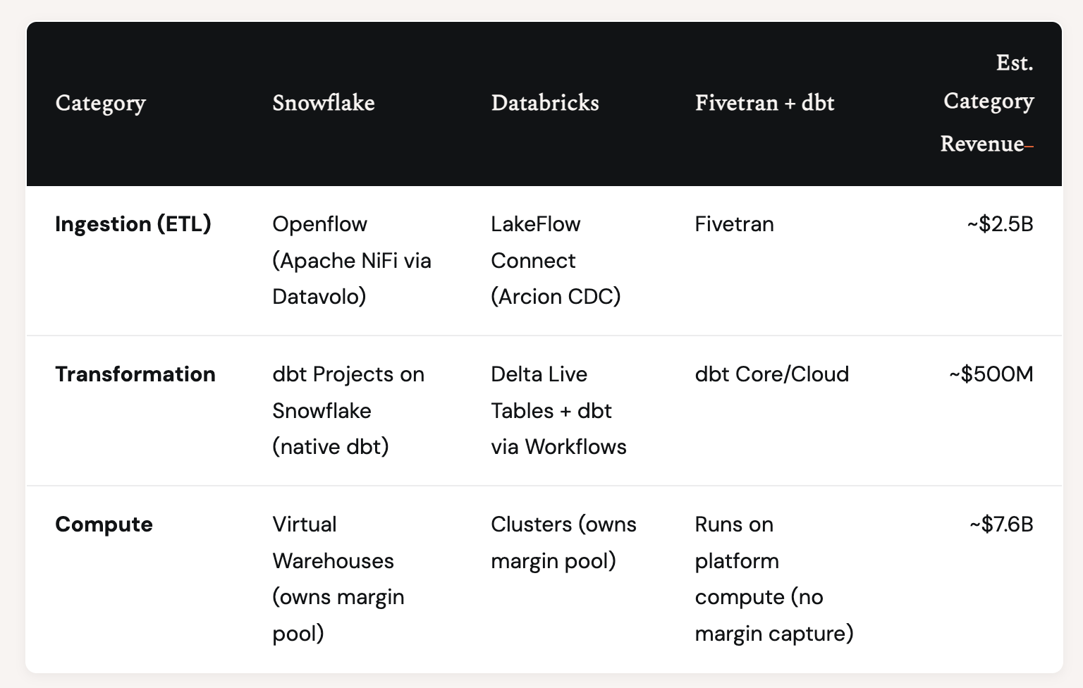This screenshot has height=688, width=1083.
Task: Click the Est. Category Revenue header
Action: (987, 103)
